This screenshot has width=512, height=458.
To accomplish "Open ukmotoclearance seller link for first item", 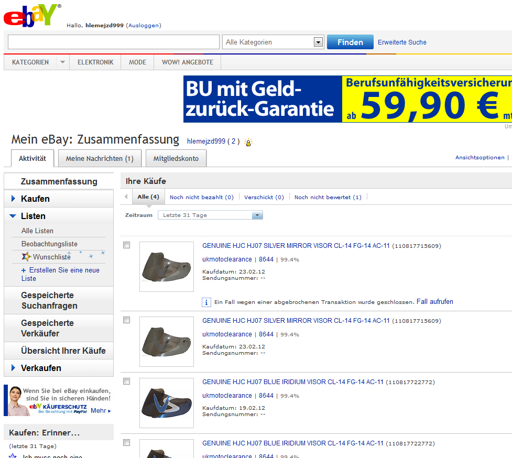I will click(227, 259).
